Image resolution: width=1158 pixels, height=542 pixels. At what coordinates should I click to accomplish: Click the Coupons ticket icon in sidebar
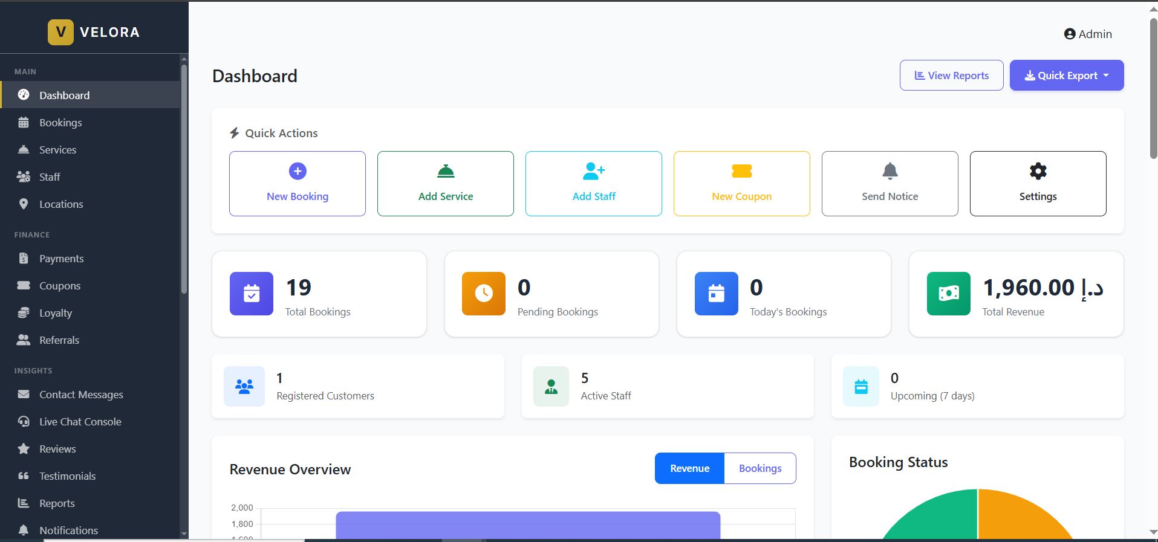(x=24, y=285)
